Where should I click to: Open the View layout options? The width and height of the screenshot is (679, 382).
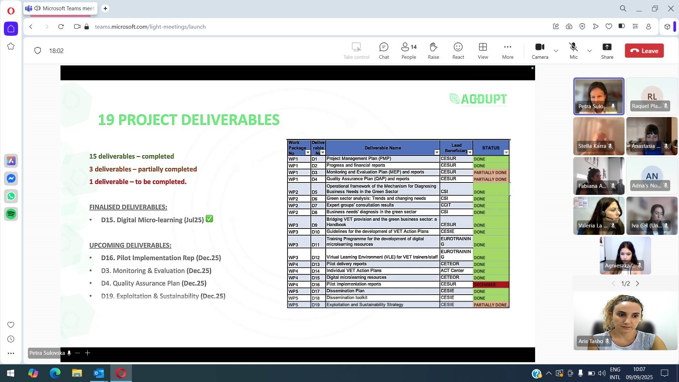(x=483, y=51)
